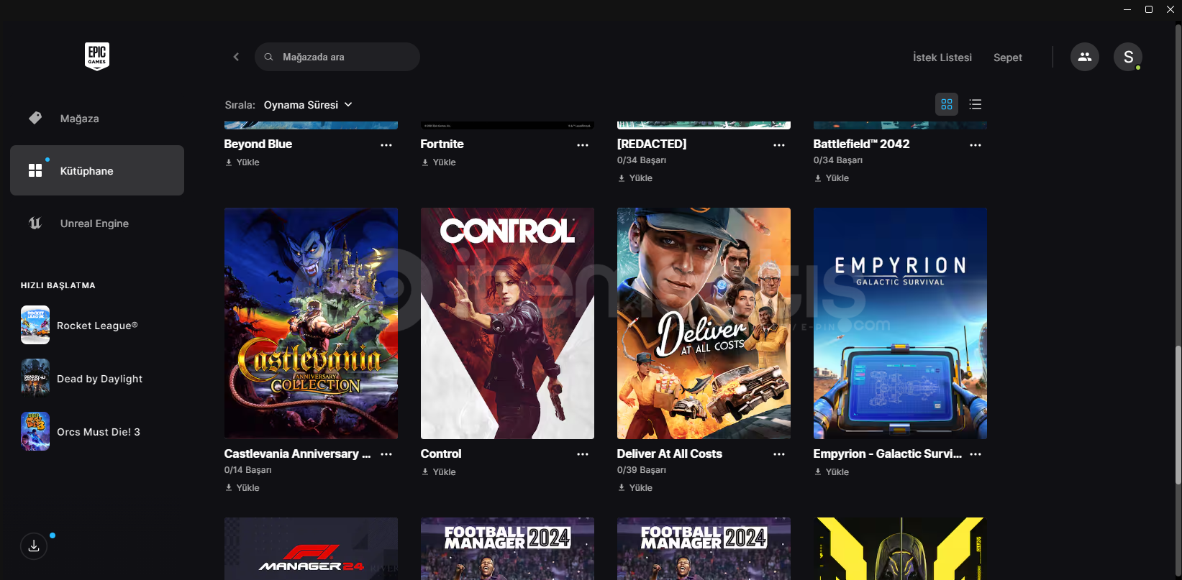
Task: Click 0/34 Başarı under Battlefield 2042
Action: (x=837, y=160)
